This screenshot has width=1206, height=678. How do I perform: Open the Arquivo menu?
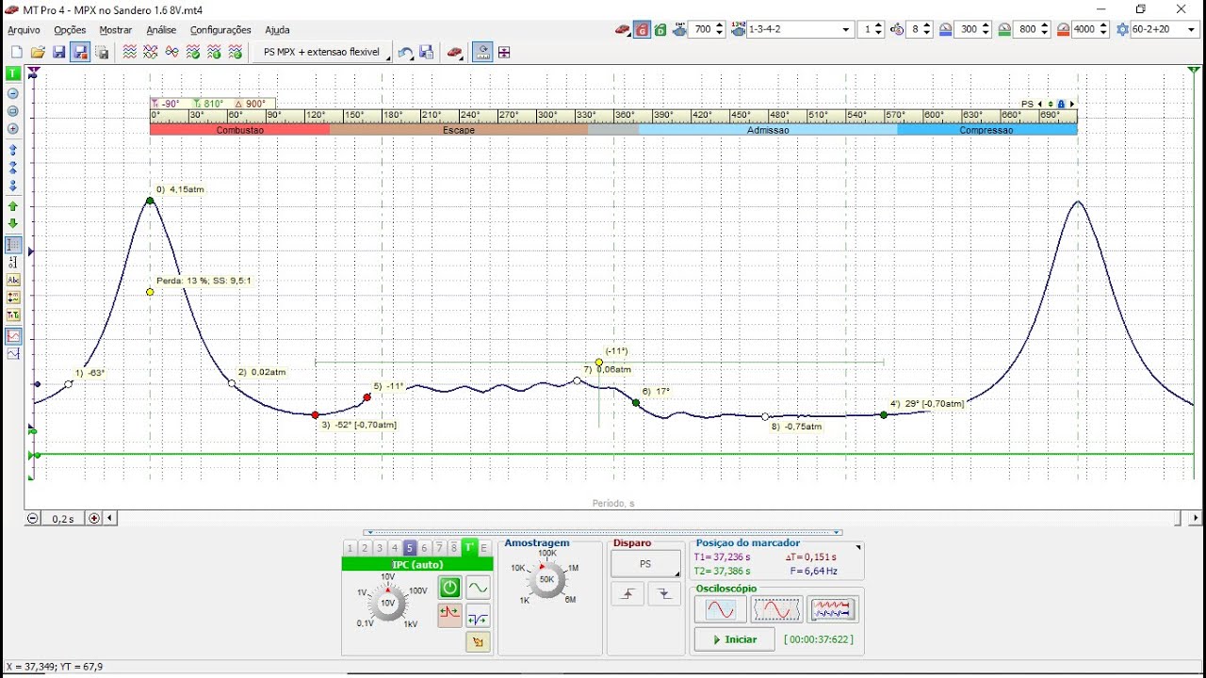24,30
